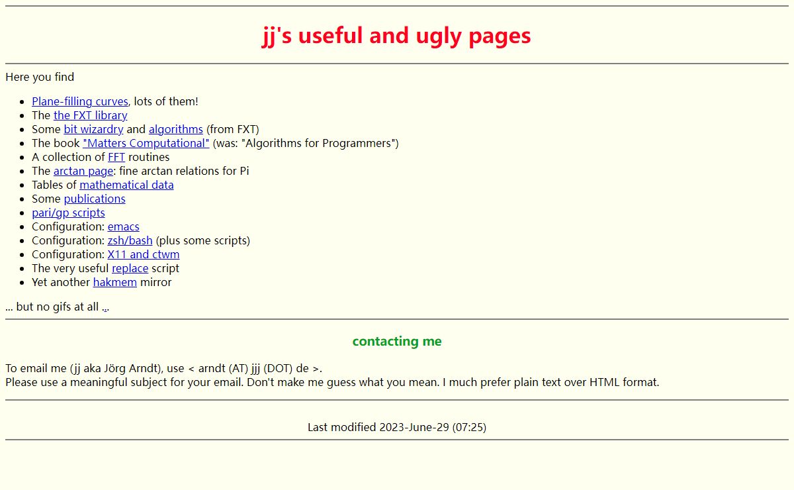Follow the 'bit wizardry' link
Screen dimensions: 794x490
93,129
